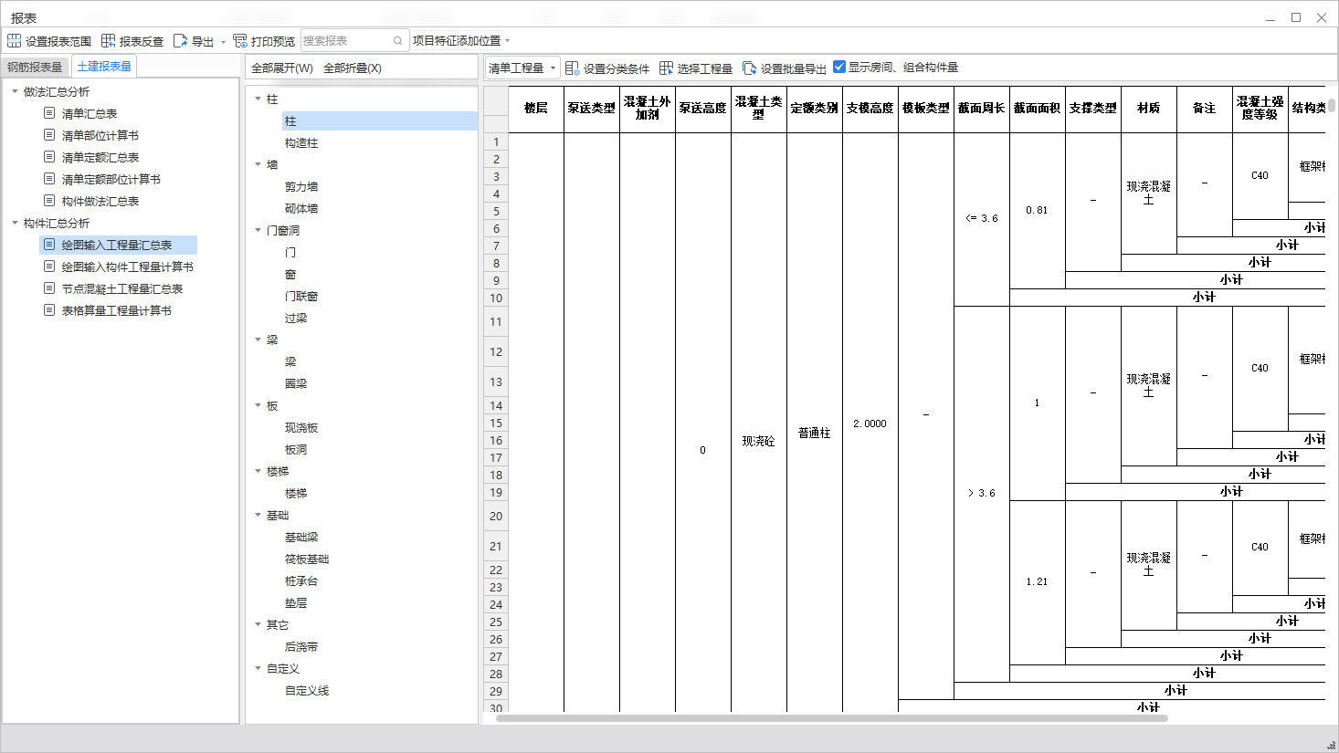The image size is (1339, 753).
Task: Click the document icon beside 节点混凝土工程量汇总表
Action: (50, 288)
